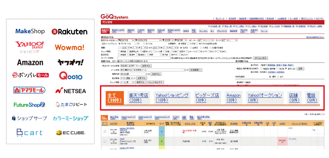The height and width of the screenshot is (158, 329).
Task: Select the 出荷日 period radio
Action: [191, 48]
